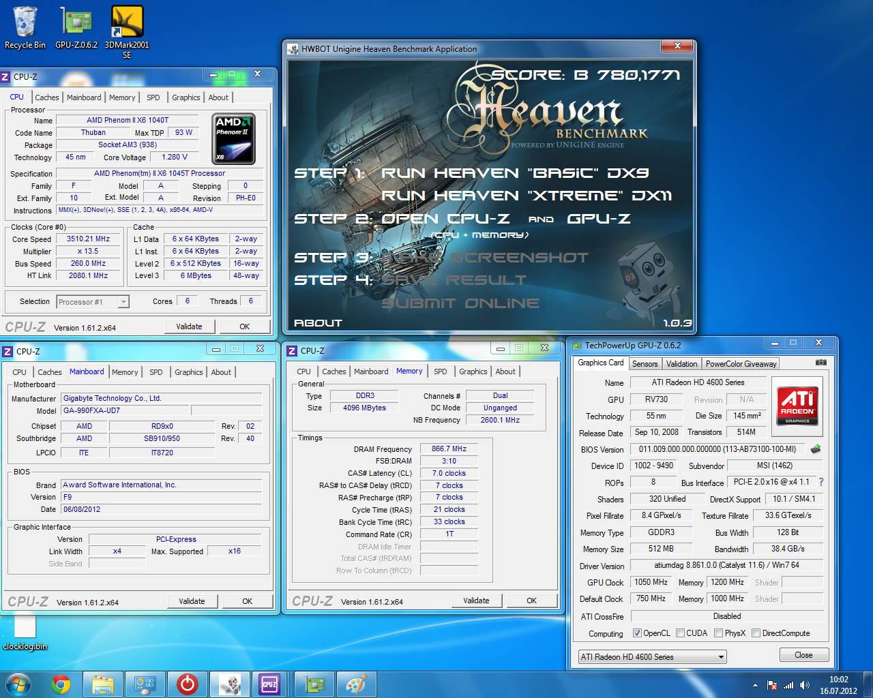The height and width of the screenshot is (698, 873).
Task: Click the network signal tray icon
Action: pyautogui.click(x=788, y=685)
